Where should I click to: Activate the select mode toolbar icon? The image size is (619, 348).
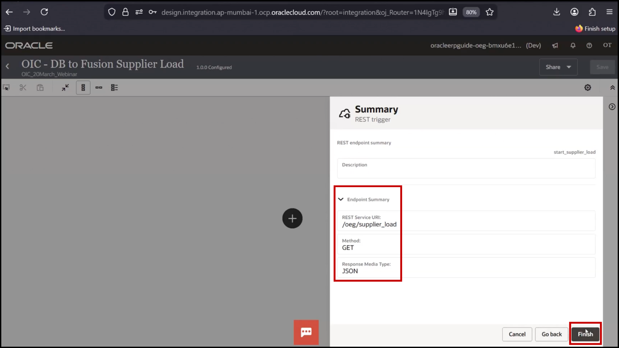click(x=6, y=88)
